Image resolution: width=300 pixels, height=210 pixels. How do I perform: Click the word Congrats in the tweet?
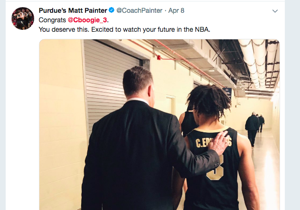point(52,20)
